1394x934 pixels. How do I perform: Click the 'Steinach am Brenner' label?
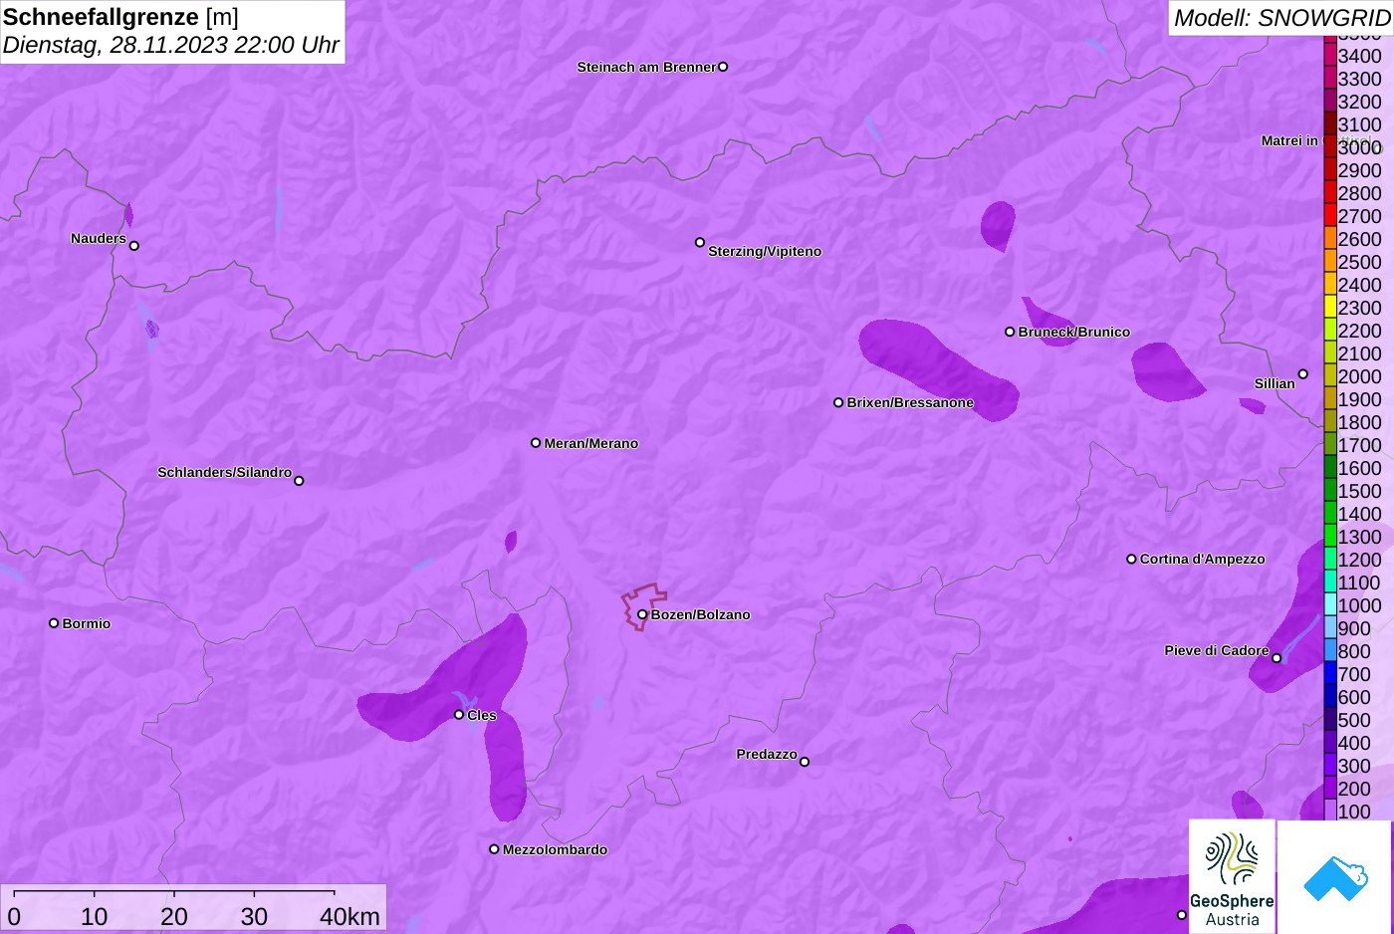(x=646, y=67)
